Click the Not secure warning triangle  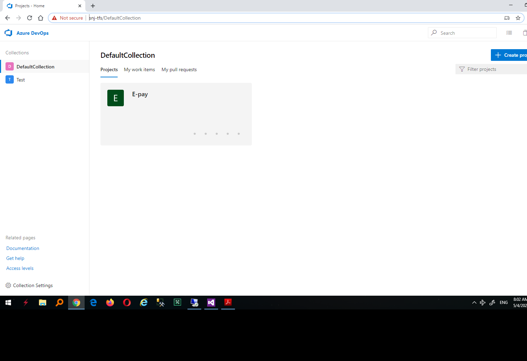pos(54,18)
